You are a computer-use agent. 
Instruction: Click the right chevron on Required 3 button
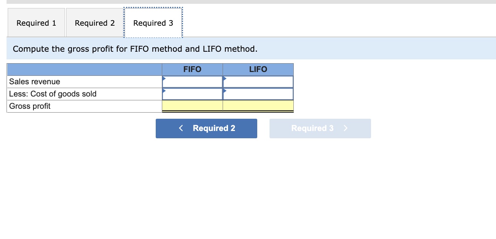(345, 128)
